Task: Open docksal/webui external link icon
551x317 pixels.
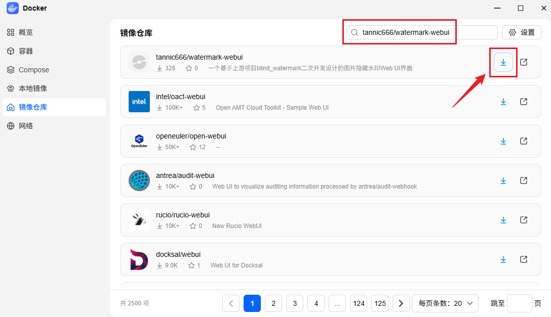Action: tap(524, 259)
